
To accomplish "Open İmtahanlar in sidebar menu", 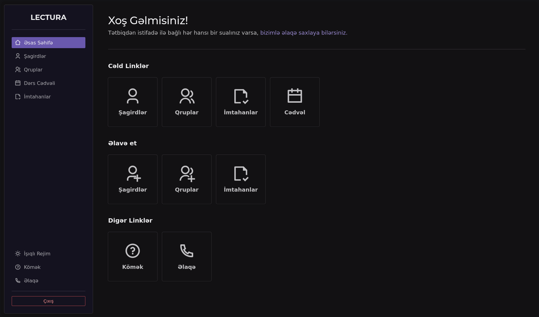I will 37,97.
